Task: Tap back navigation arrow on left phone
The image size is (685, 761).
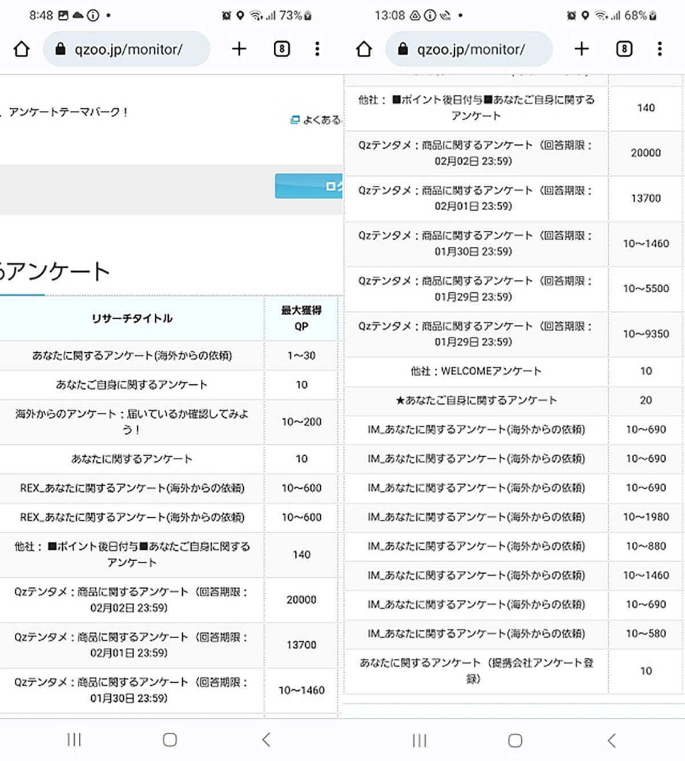Action: pos(266,740)
